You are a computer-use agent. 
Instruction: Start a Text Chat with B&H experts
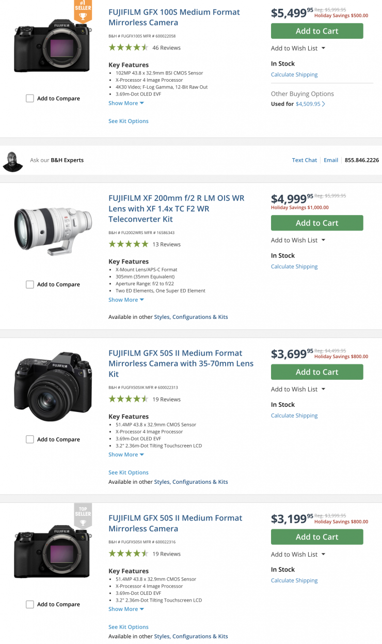click(305, 160)
